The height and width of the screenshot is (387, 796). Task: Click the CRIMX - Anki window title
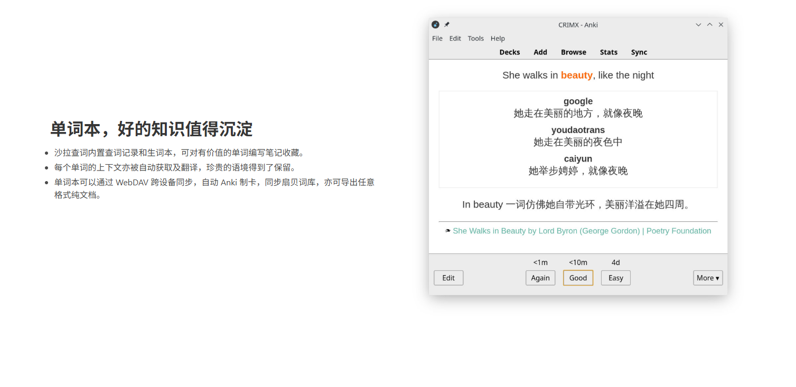click(x=578, y=25)
